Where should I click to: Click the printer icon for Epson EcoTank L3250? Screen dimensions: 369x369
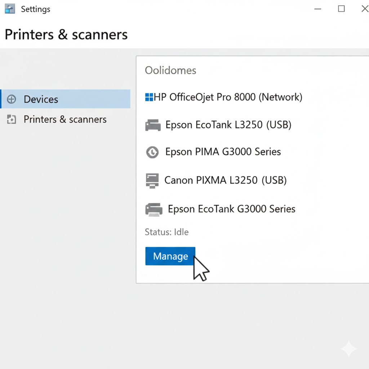[153, 125]
